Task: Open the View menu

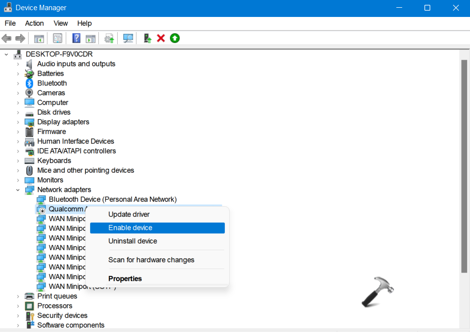Action: pyautogui.click(x=60, y=23)
